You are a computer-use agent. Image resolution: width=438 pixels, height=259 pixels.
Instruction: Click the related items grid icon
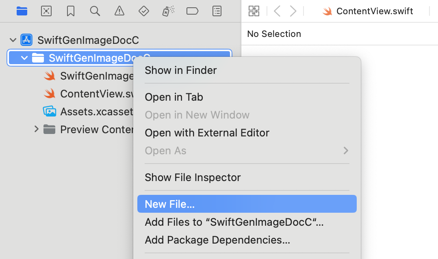254,11
